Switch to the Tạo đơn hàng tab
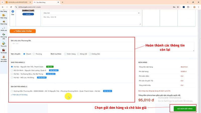This screenshot has height=113, width=201. (x=45, y=2)
